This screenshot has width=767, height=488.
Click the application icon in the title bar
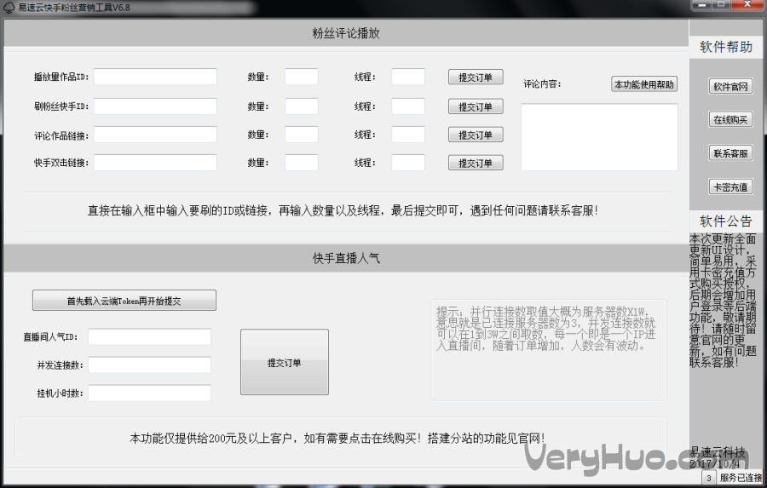pyautogui.click(x=9, y=8)
